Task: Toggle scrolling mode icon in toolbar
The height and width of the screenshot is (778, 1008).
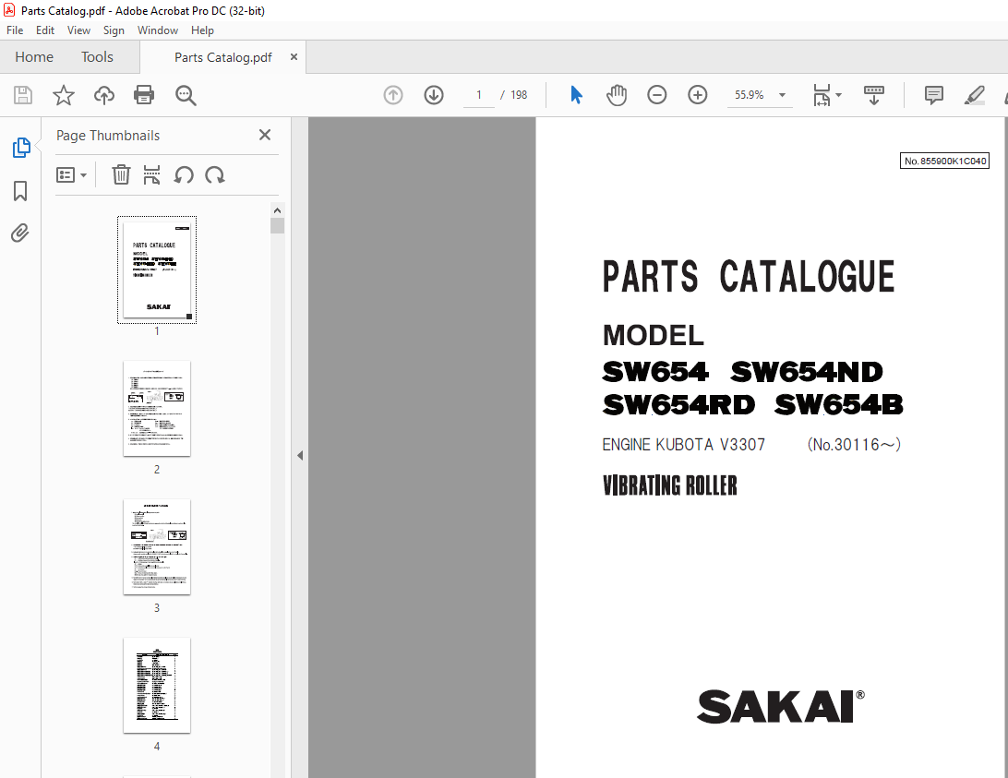Action: pos(873,95)
